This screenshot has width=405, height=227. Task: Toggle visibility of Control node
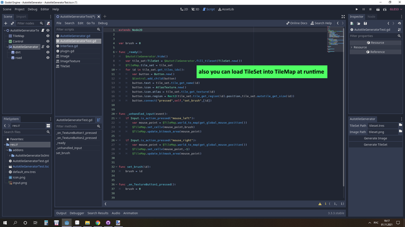(48, 41)
